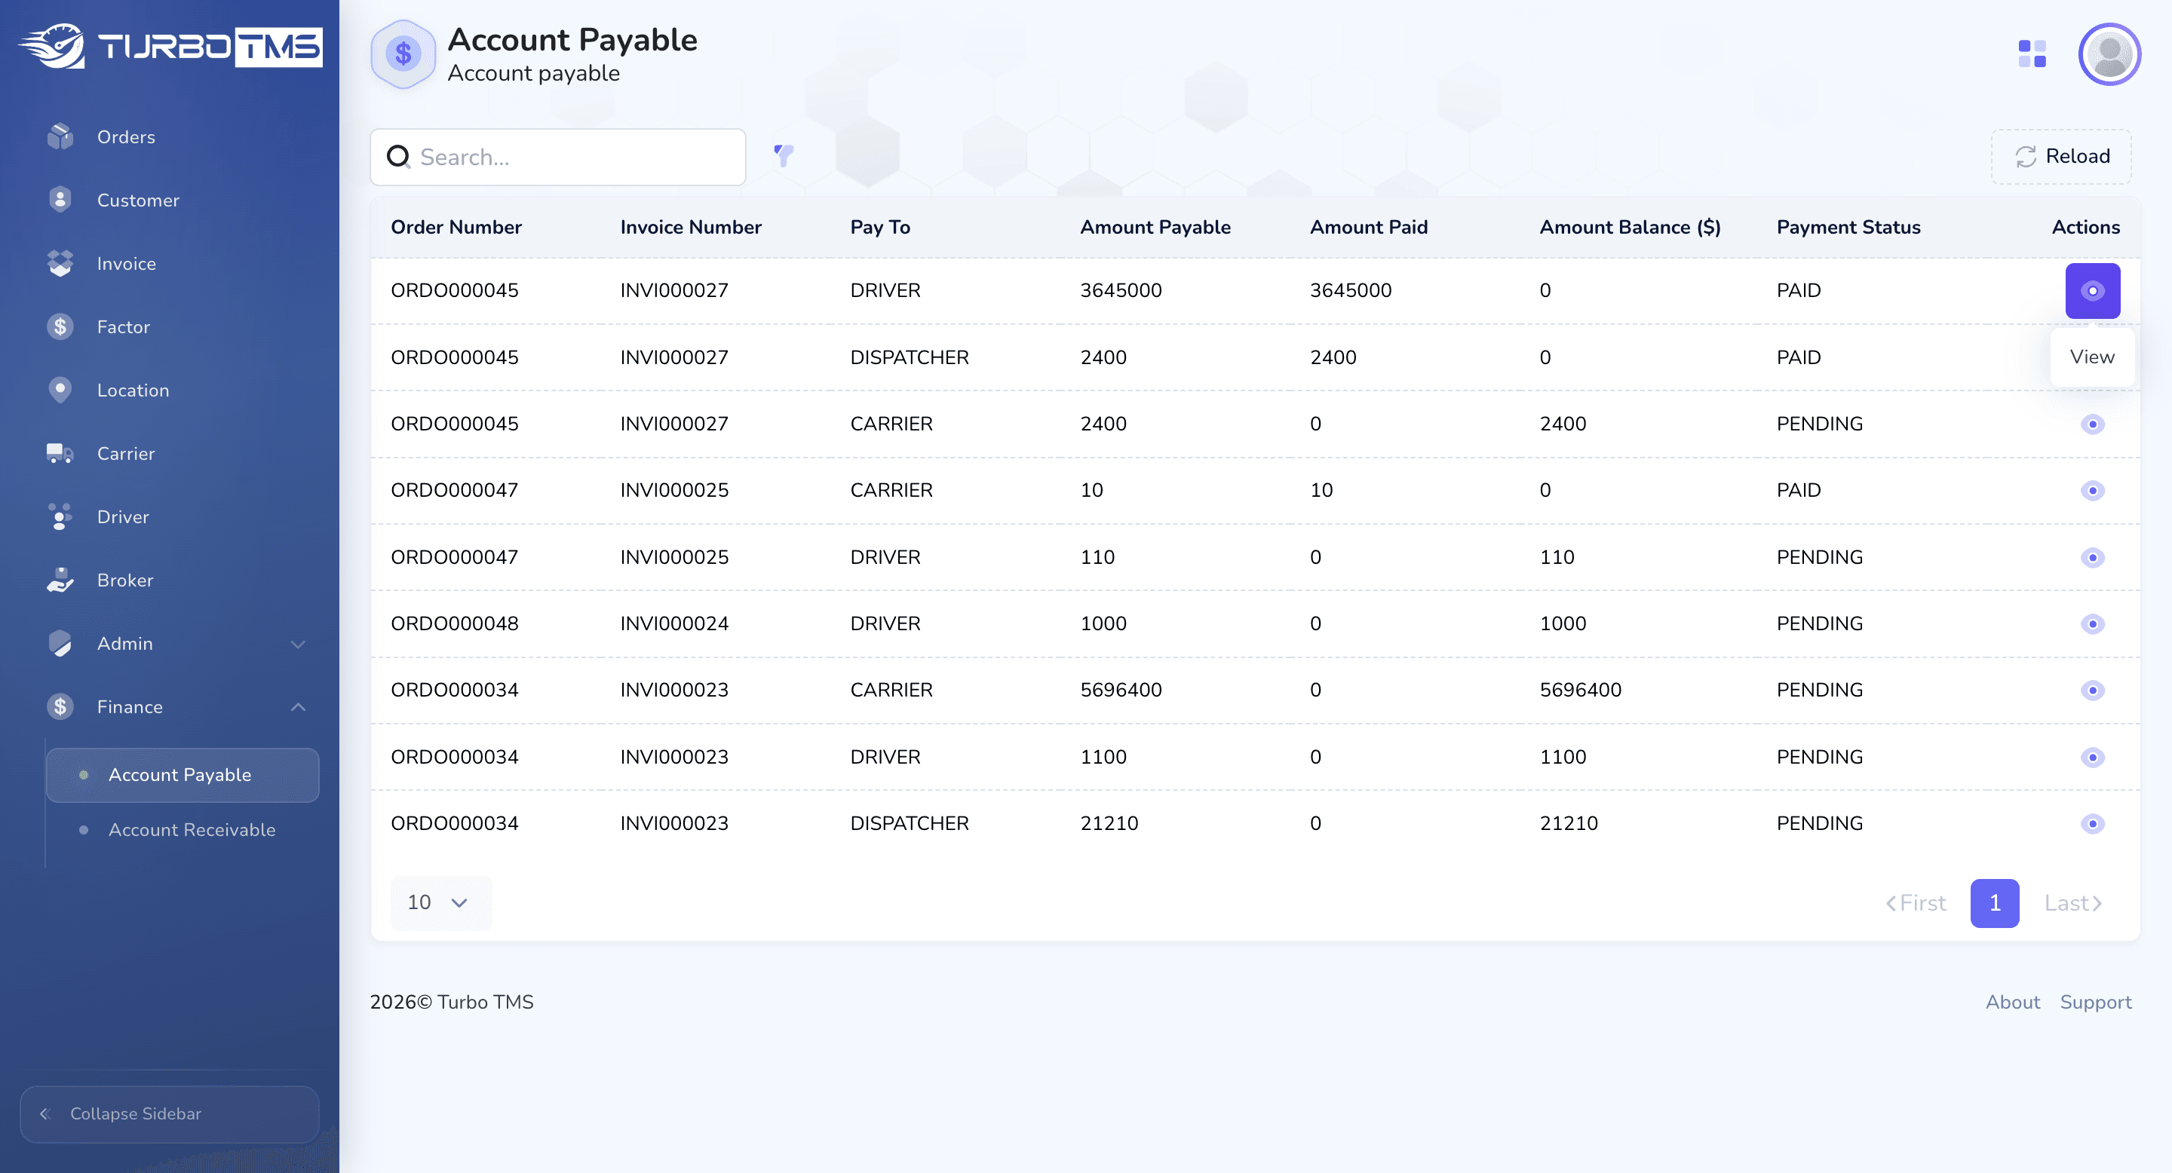This screenshot has height=1173, width=2172.
Task: View the ORDO000034 CARRIER row eye
Action: [x=2092, y=690]
